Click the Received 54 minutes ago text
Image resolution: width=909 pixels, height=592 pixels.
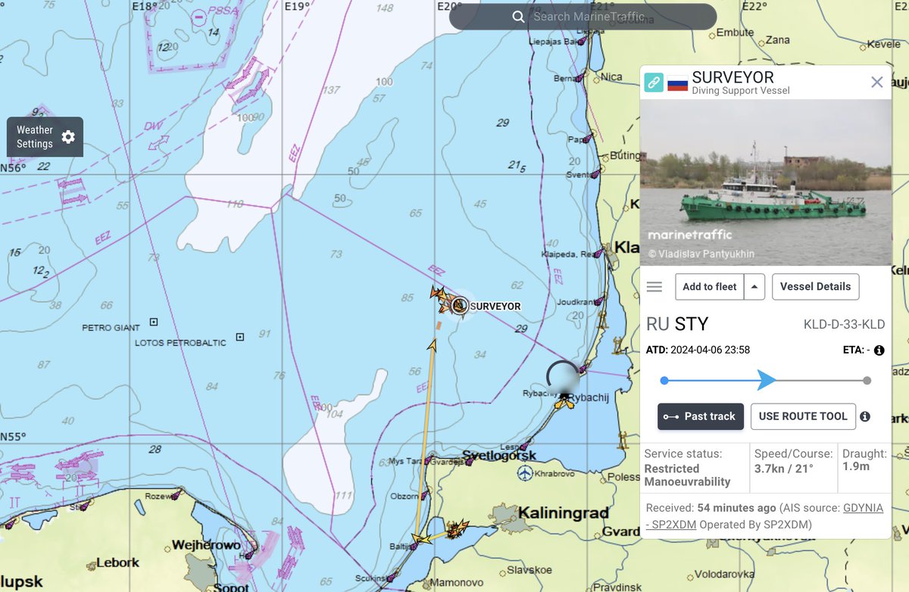(x=710, y=508)
